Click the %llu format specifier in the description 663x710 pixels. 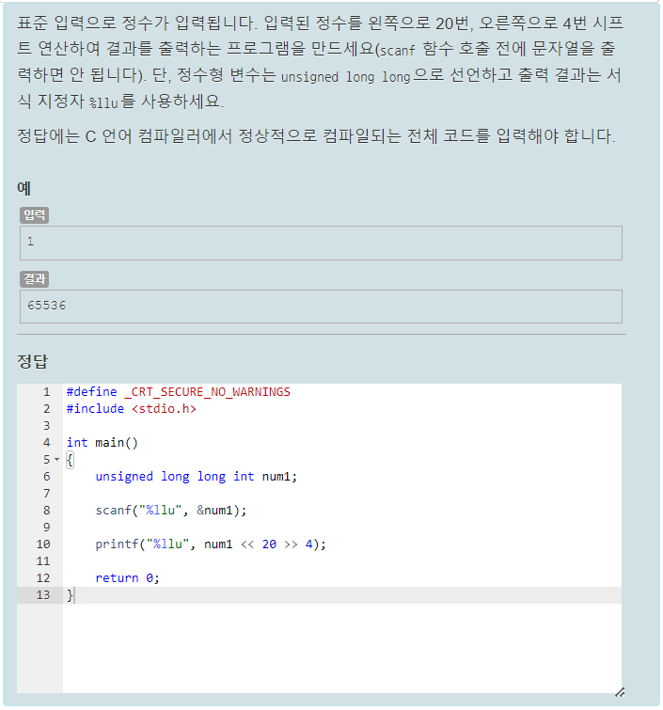coord(103,103)
